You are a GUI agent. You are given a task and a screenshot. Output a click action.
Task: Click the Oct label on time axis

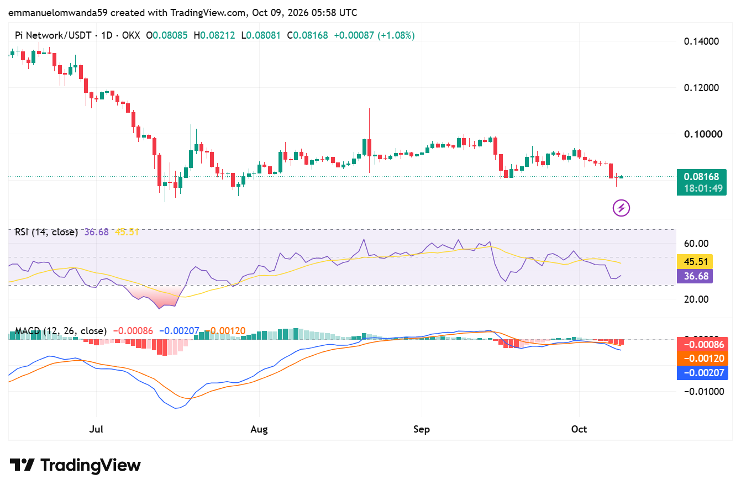[x=579, y=429]
